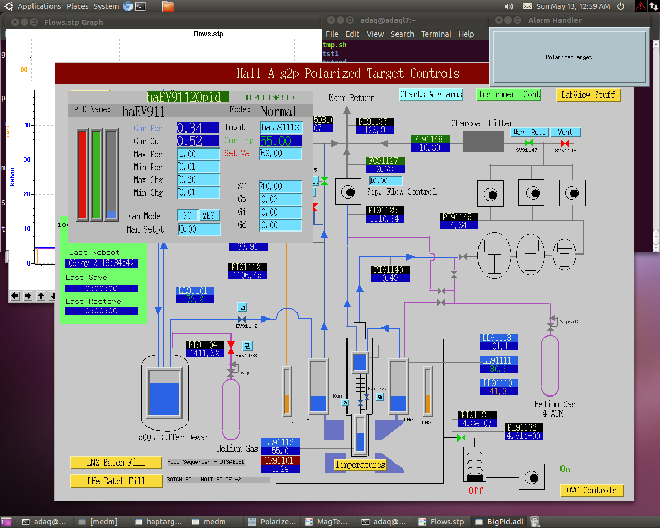This screenshot has width=660, height=528.
Task: Open the Instrument Cont display
Action: 509,94
